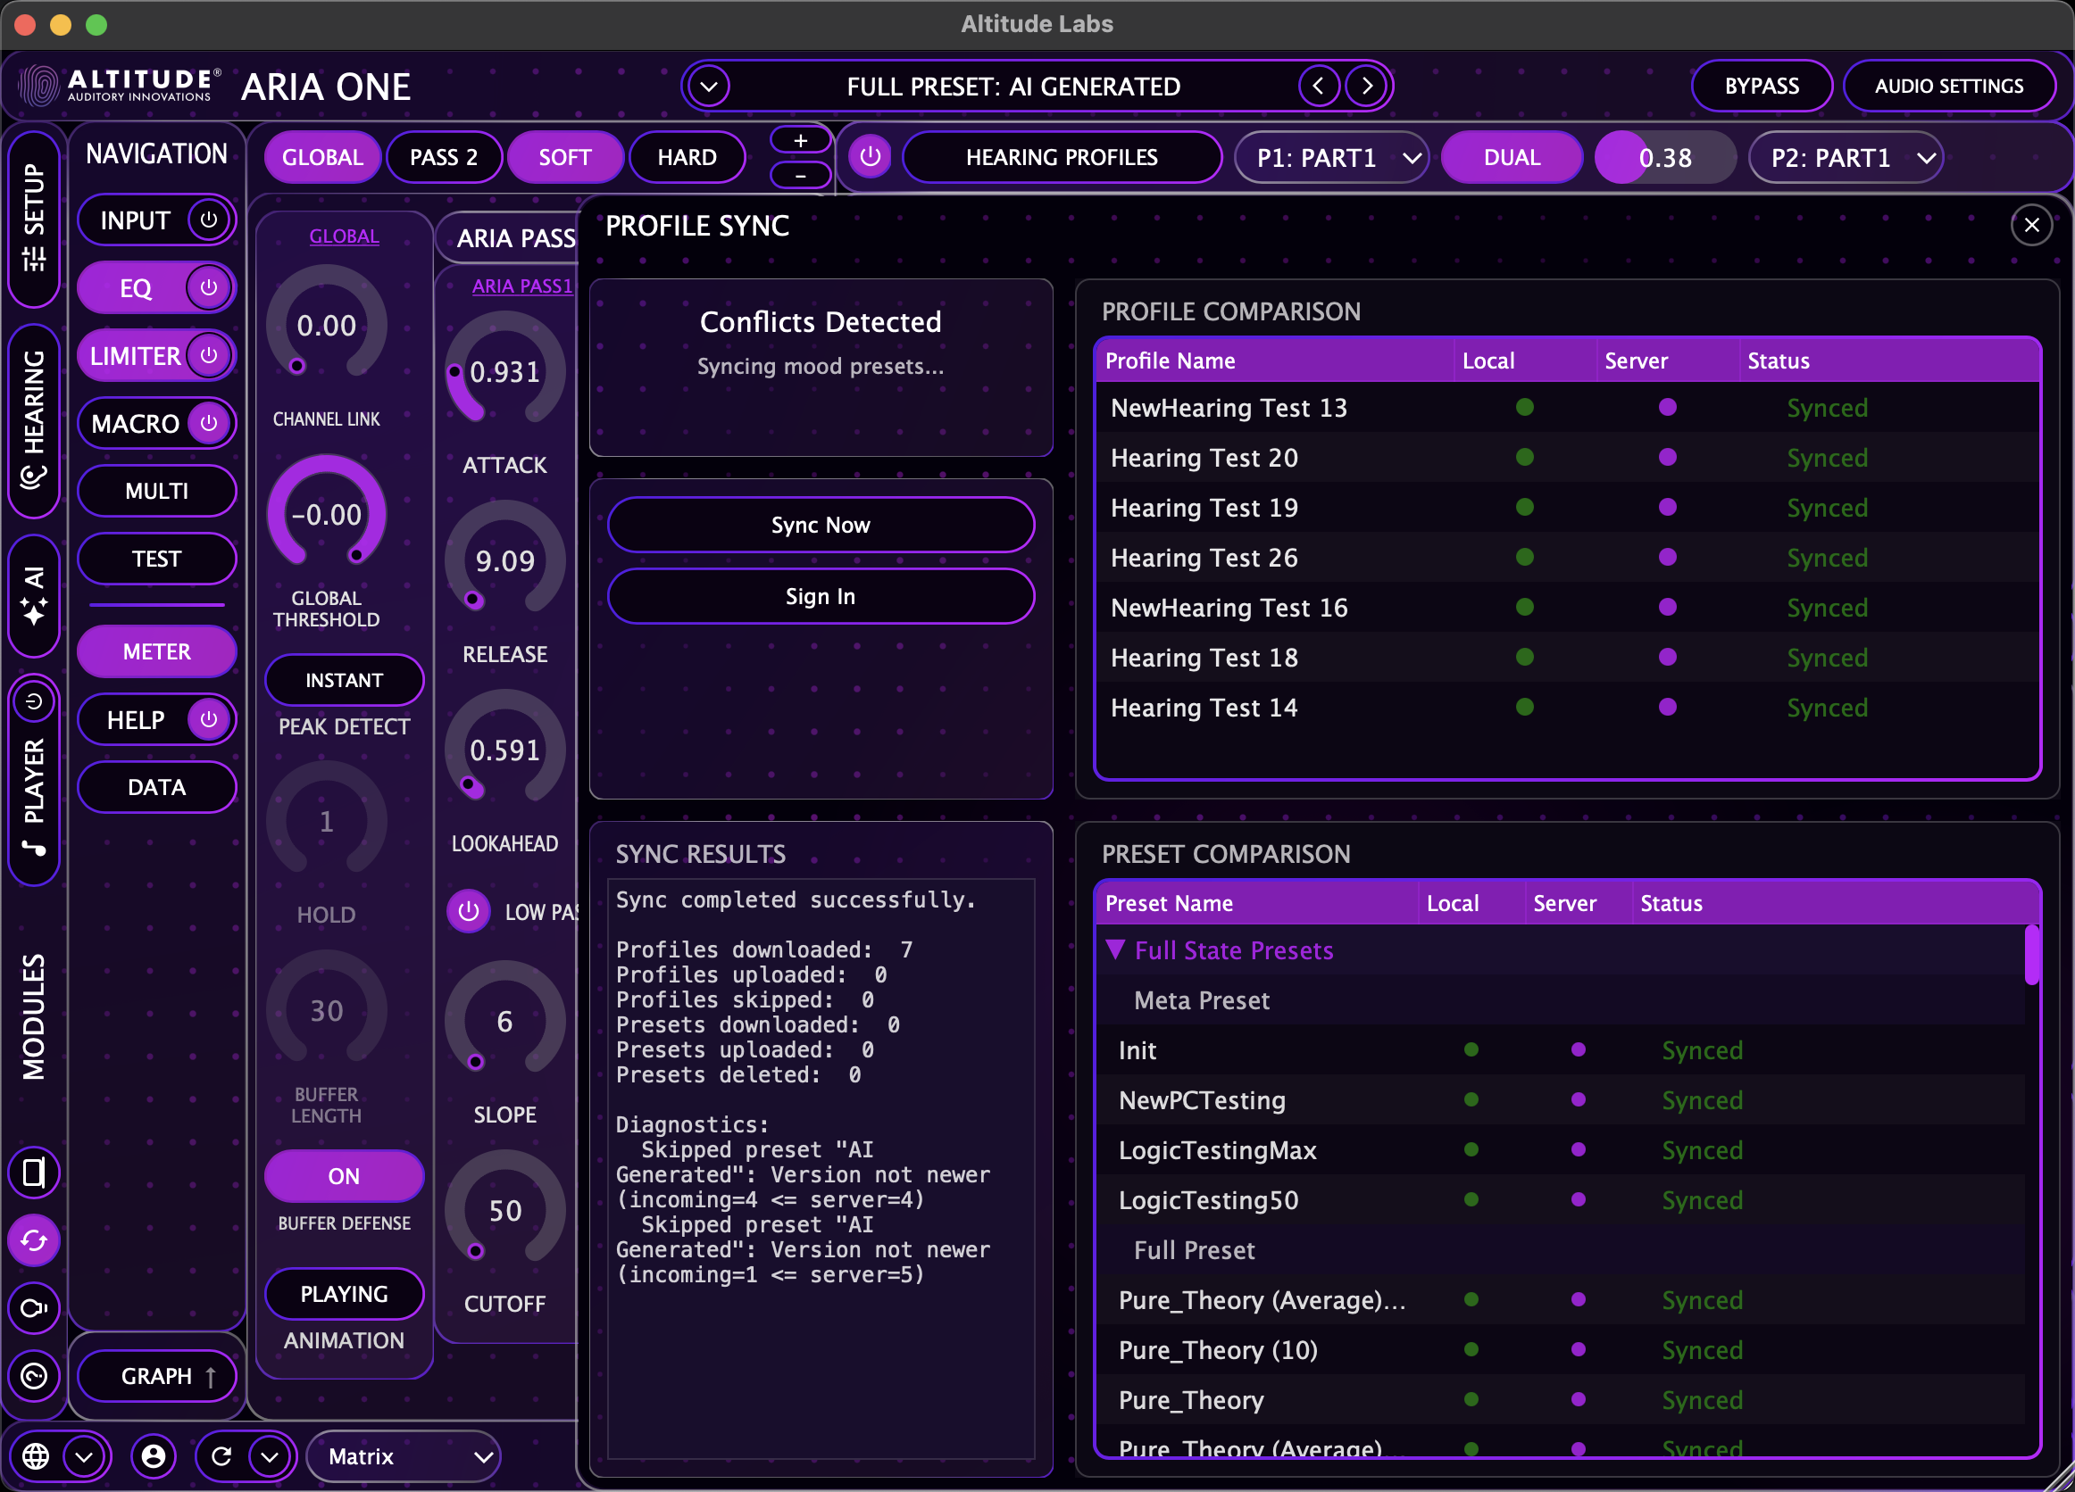Click the globe icon in the bottom toolbar

37,1456
